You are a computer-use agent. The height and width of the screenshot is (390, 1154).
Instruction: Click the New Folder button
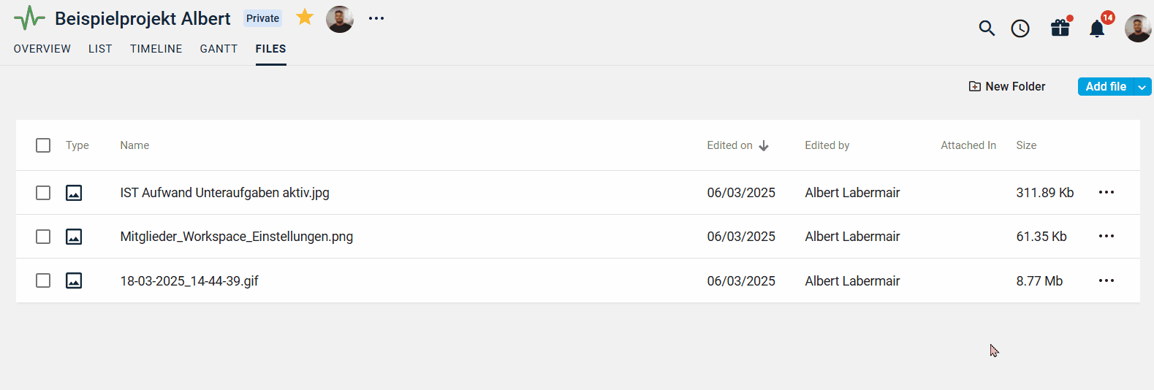pos(1006,86)
